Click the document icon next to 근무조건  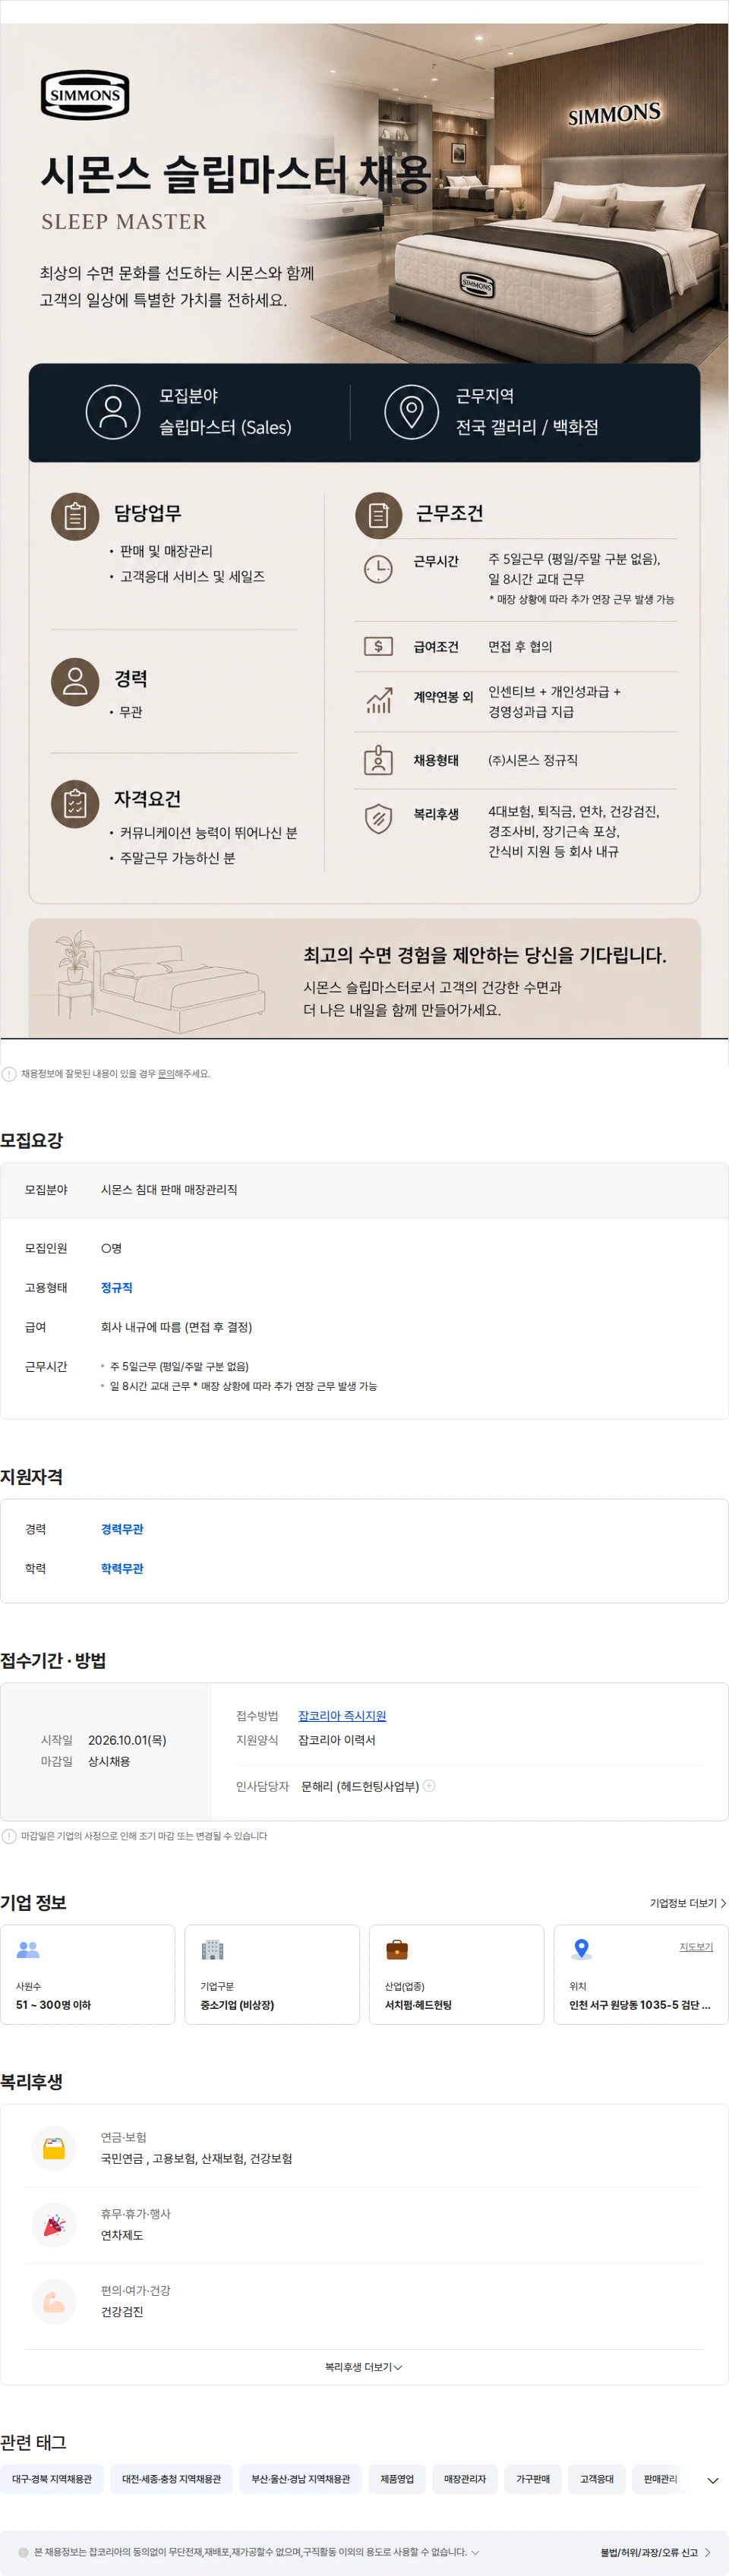[x=378, y=516]
